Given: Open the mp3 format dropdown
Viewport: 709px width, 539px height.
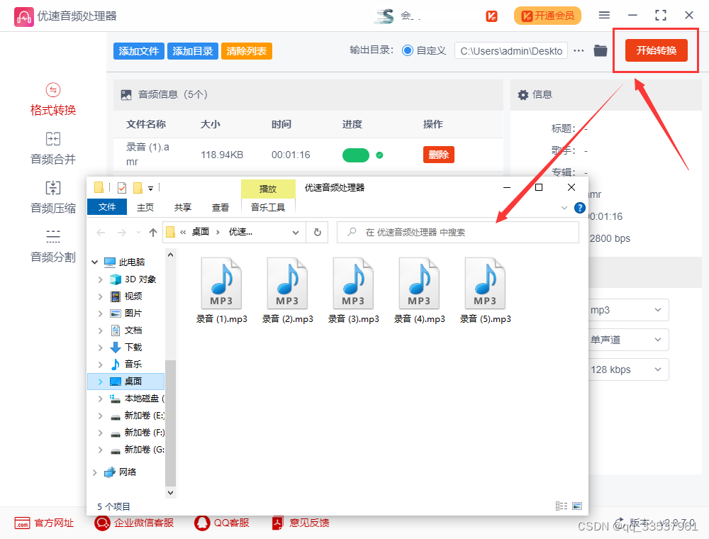Looking at the screenshot, I should pos(628,310).
